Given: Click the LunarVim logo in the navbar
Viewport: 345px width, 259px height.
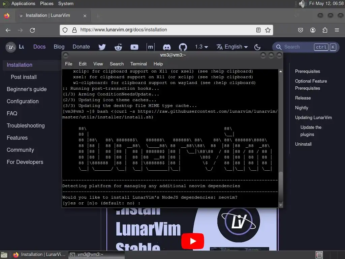Looking at the screenshot, I should 11,47.
